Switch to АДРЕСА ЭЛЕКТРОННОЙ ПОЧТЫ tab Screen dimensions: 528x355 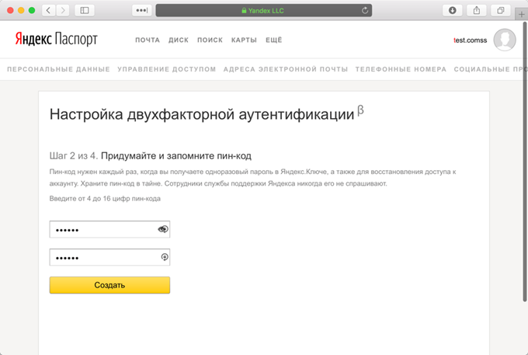(x=286, y=69)
